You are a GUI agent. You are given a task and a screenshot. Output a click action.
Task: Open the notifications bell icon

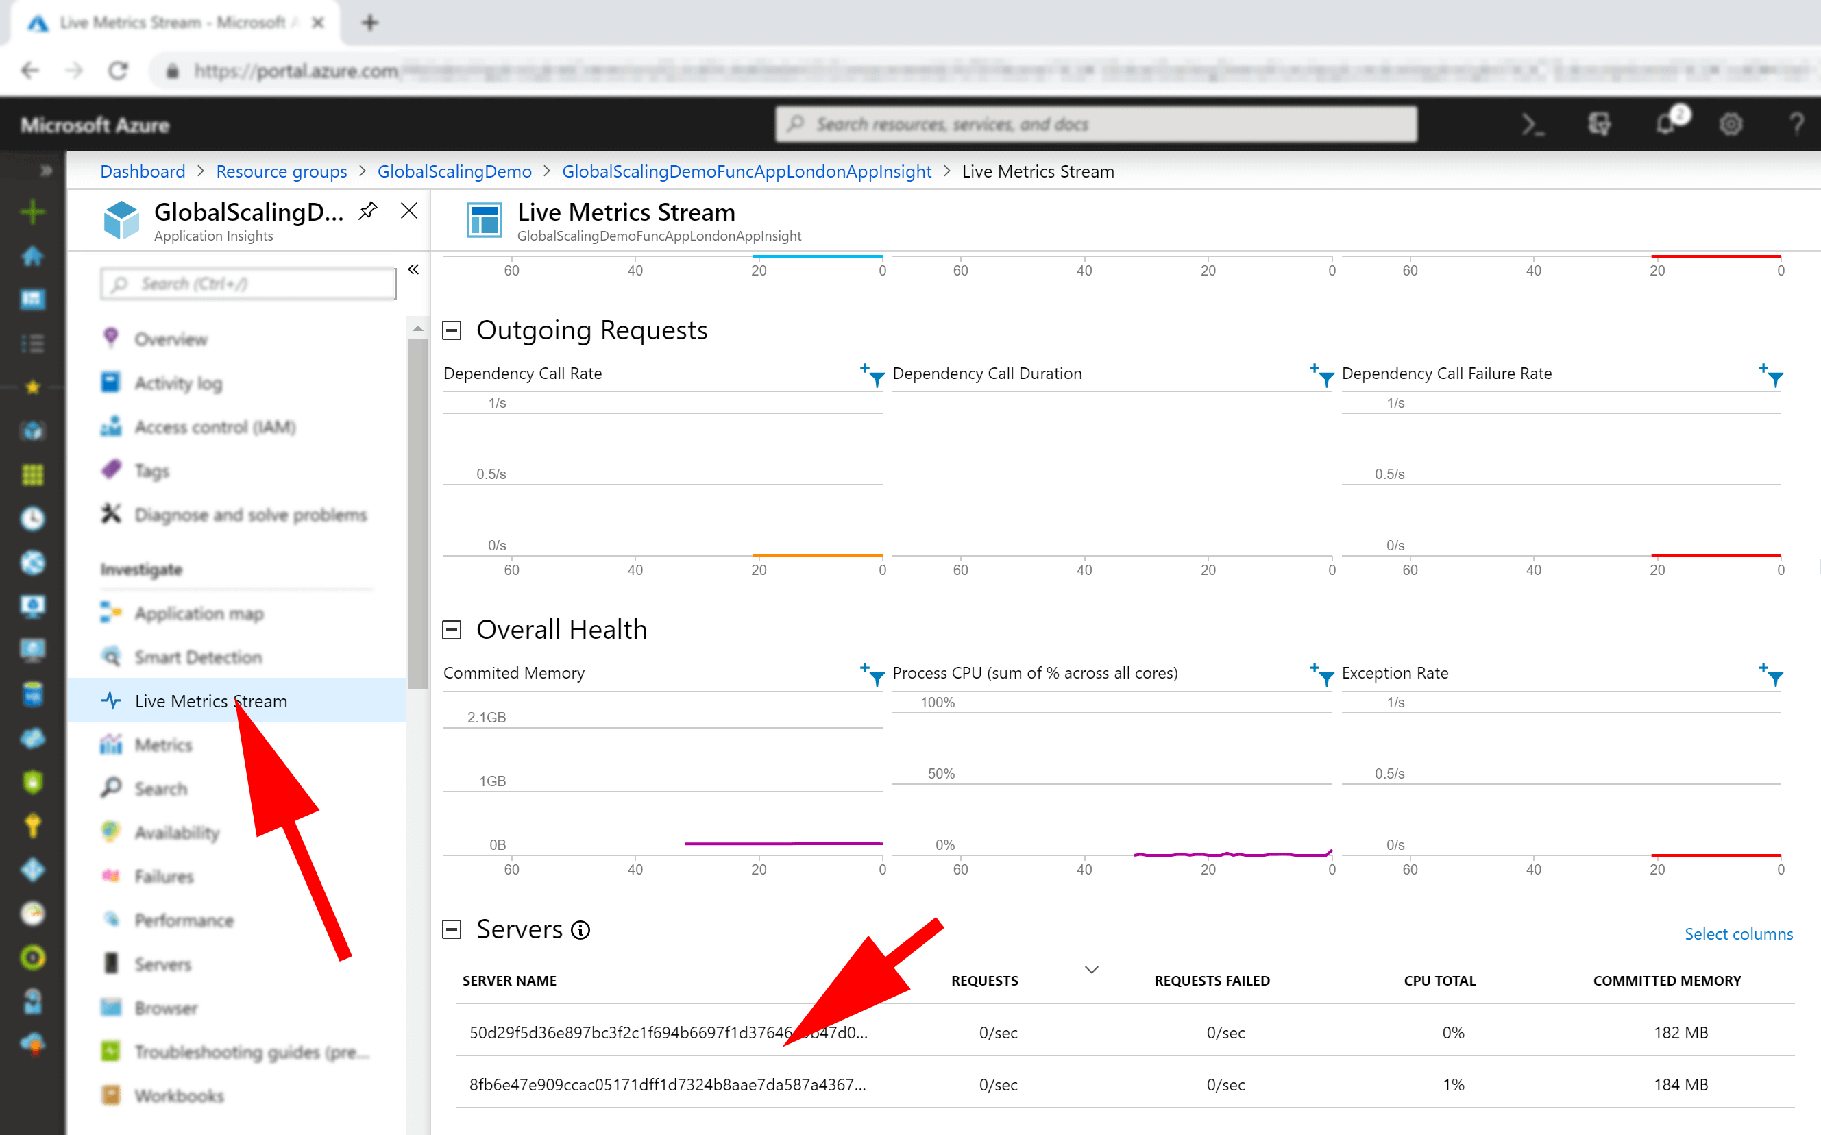tap(1667, 123)
